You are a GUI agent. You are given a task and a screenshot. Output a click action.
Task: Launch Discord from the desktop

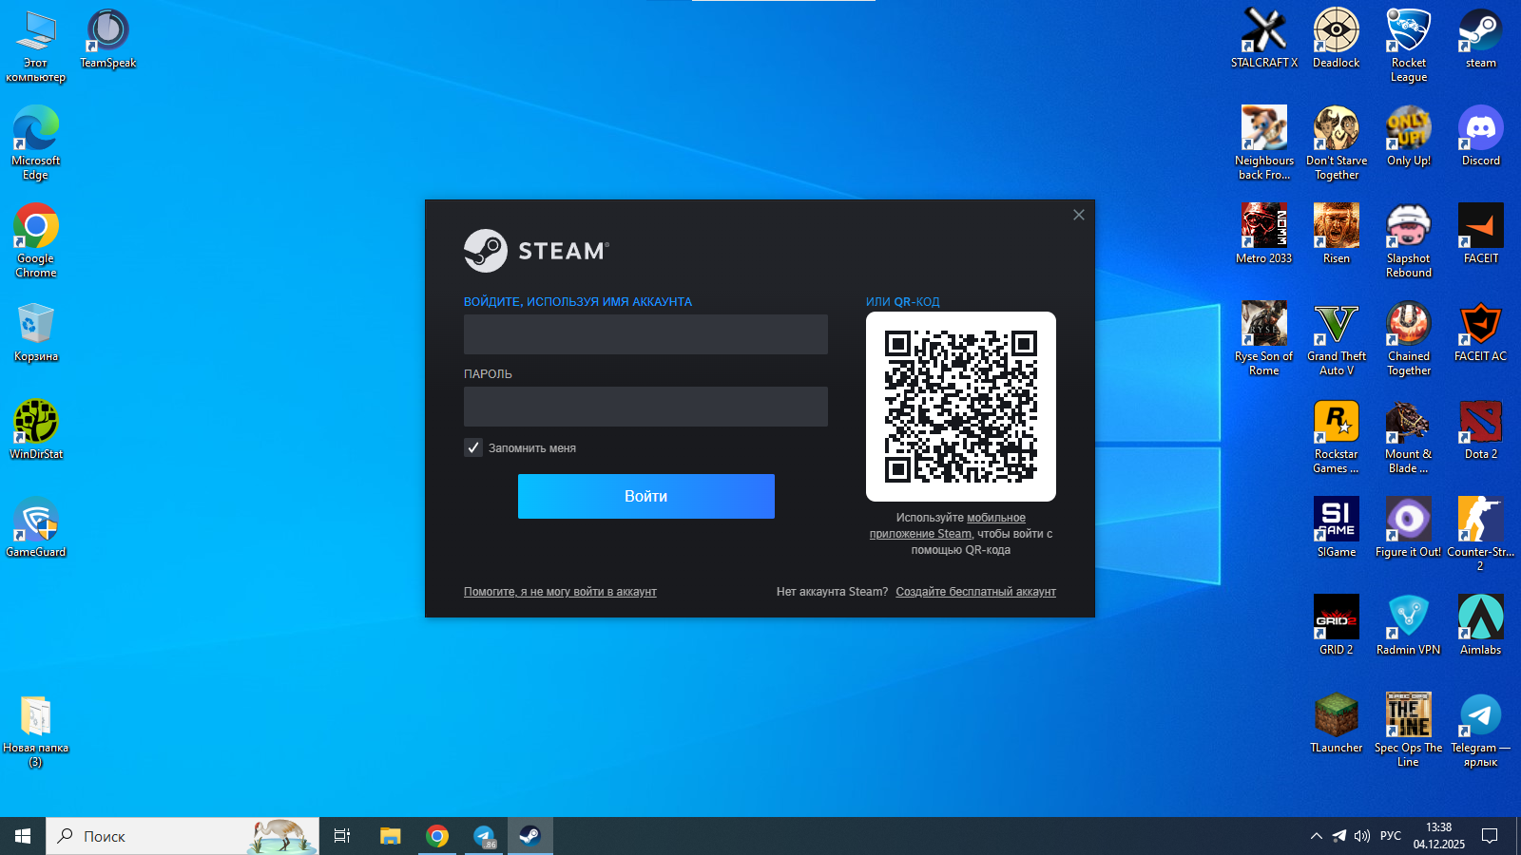click(x=1481, y=136)
